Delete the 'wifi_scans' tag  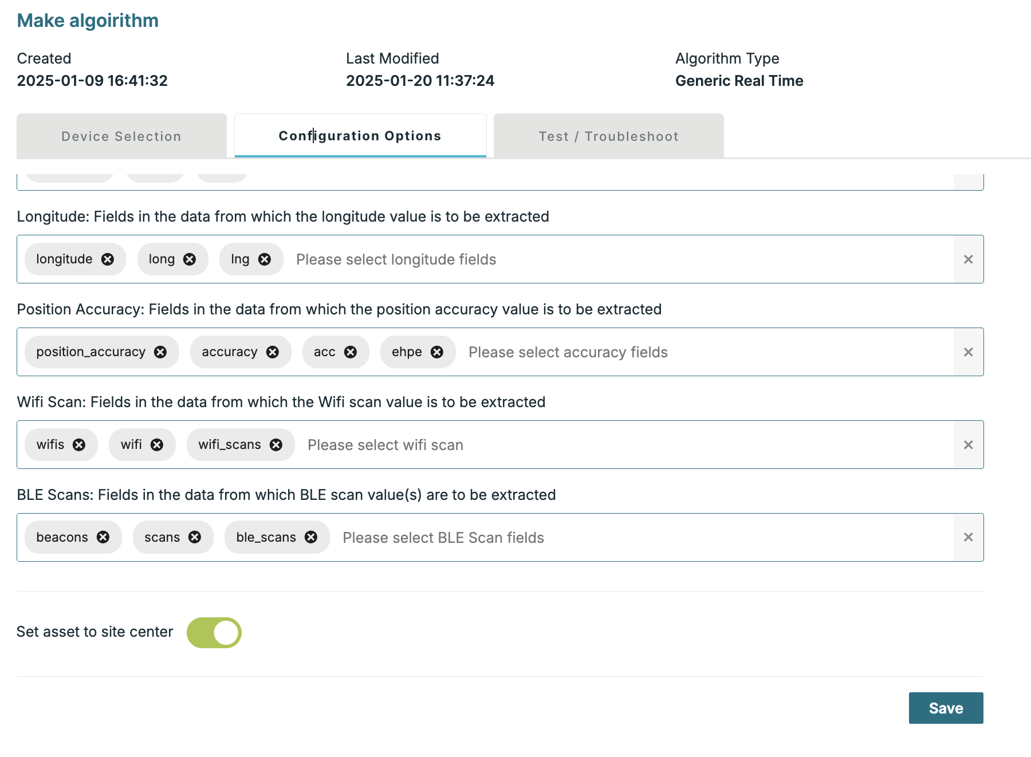[x=276, y=445]
